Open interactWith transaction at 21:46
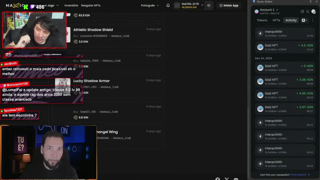This screenshot has height=180, width=320. click(285, 33)
